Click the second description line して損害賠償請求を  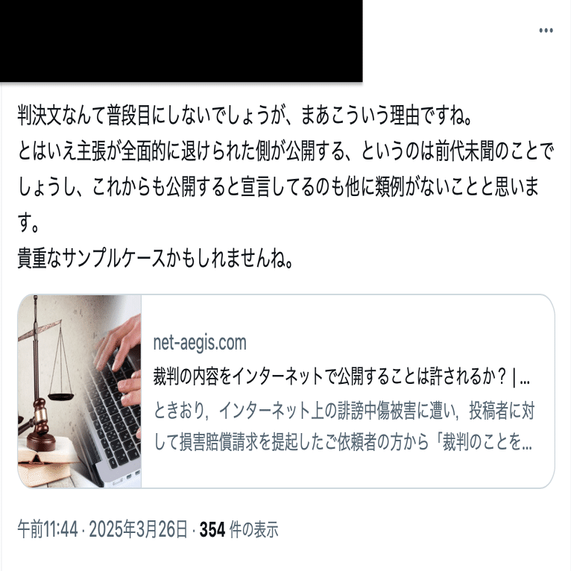pyautogui.click(x=343, y=443)
